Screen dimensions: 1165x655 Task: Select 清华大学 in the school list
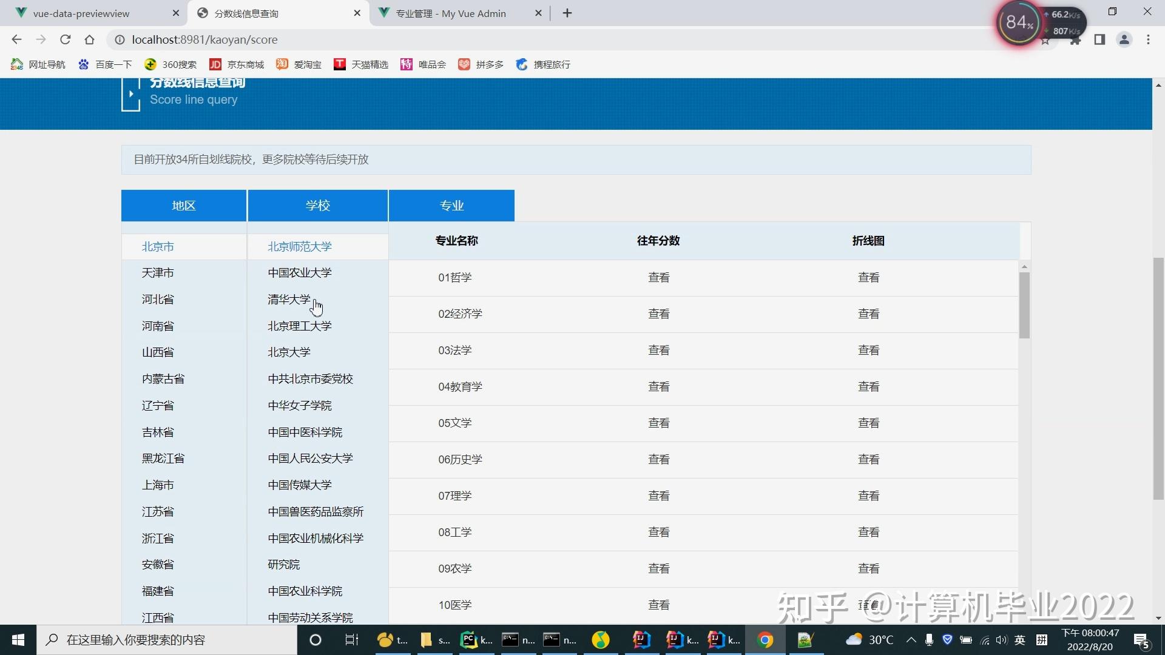pos(289,300)
